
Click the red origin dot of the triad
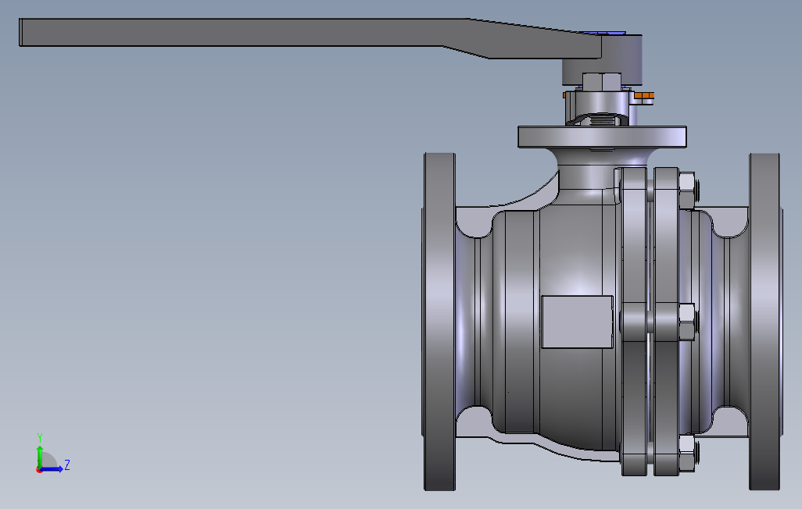[x=39, y=470]
